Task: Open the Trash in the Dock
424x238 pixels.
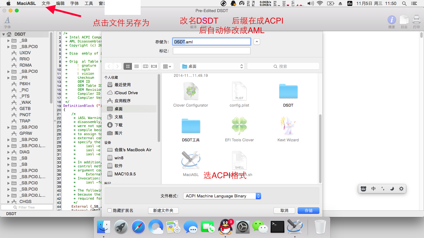Action: [320, 227]
